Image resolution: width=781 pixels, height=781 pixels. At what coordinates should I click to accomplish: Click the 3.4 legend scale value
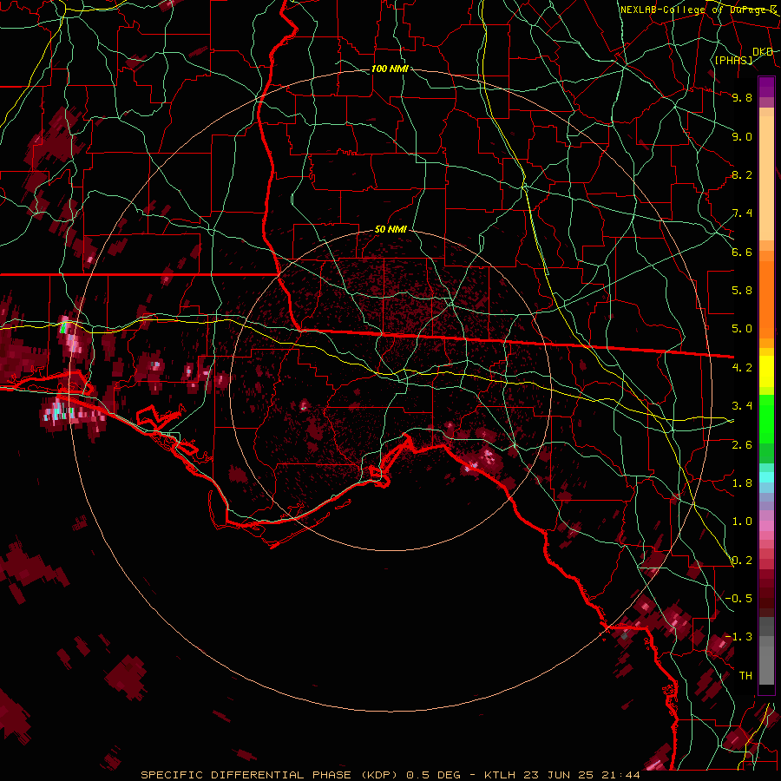pos(742,406)
